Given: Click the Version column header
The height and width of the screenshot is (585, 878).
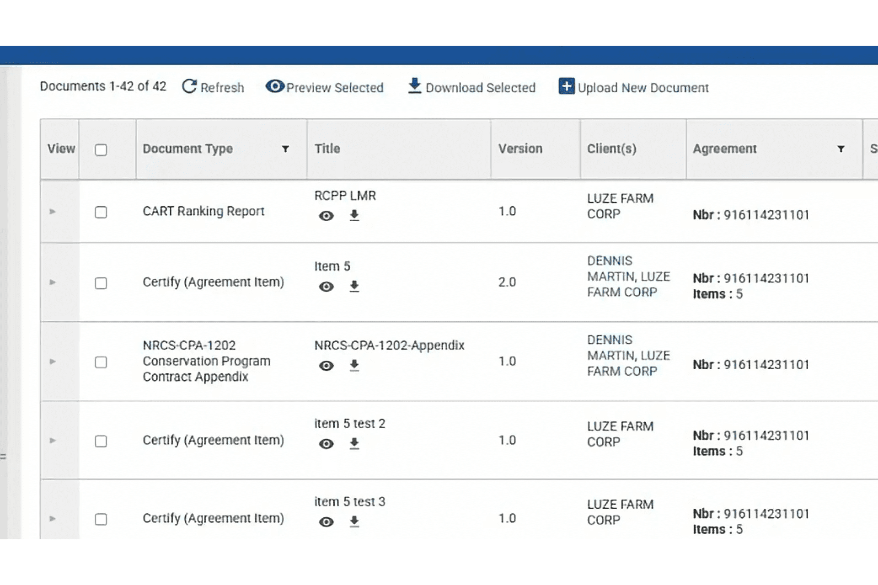Looking at the screenshot, I should coord(520,149).
